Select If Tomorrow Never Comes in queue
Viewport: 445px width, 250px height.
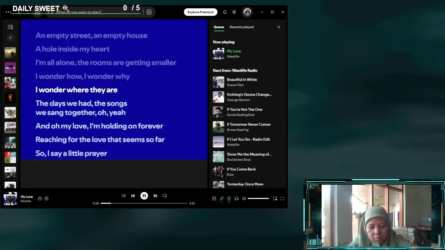point(247,127)
